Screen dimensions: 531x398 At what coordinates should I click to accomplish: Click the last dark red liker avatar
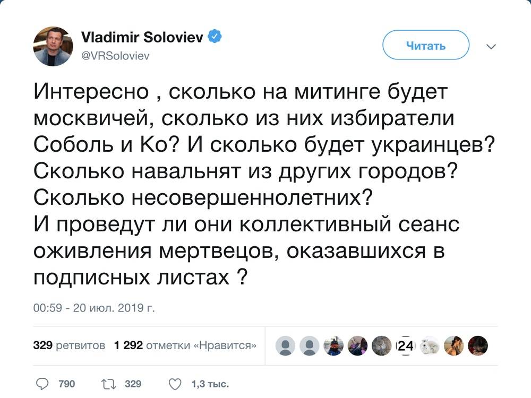coord(478,346)
